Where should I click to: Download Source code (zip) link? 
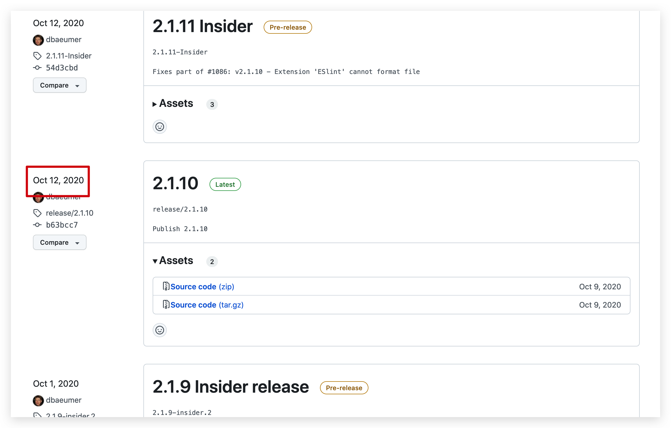[202, 287]
